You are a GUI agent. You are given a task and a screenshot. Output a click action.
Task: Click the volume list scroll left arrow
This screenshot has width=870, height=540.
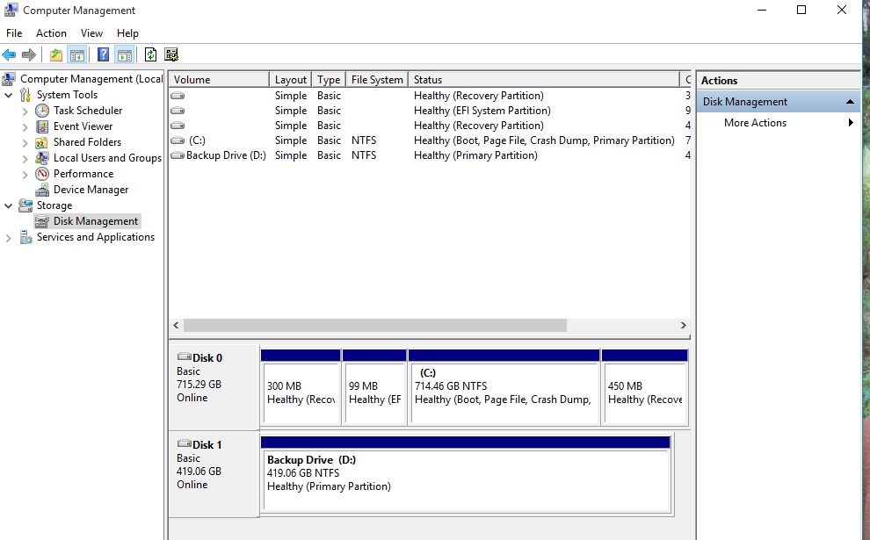(x=176, y=326)
